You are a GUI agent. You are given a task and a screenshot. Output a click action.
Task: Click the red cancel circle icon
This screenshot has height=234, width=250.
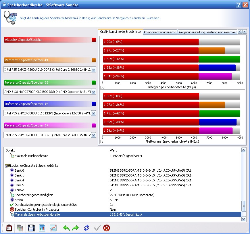coord(107,228)
